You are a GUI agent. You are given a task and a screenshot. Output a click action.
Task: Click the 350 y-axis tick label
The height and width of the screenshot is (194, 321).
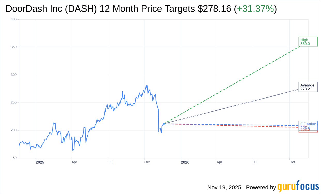coord(14,47)
